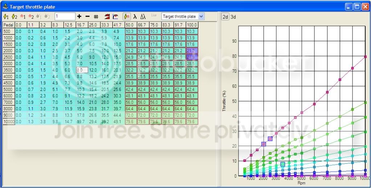This screenshot has width=371, height=188.
Task: Select the table cell containing 8.0
Action: pyautogui.click(x=82, y=70)
